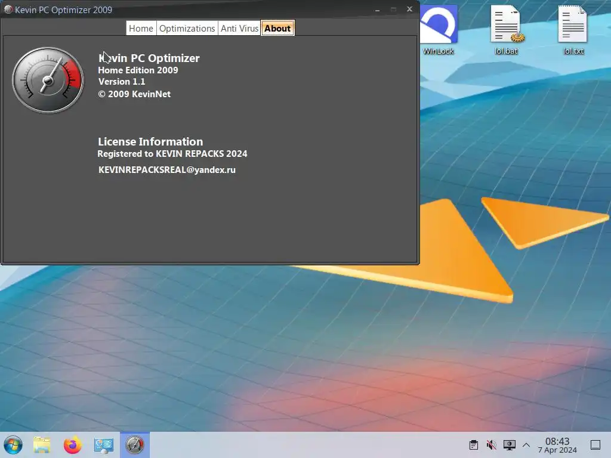Switch to the Home tab
Image resolution: width=611 pixels, height=458 pixels.
[x=141, y=29]
